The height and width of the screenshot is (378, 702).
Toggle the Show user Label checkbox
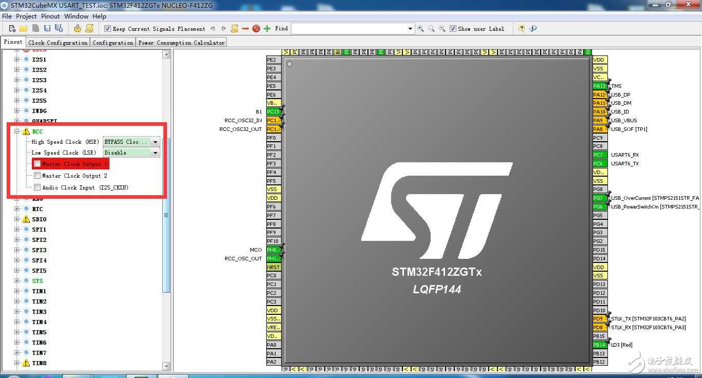coord(453,29)
